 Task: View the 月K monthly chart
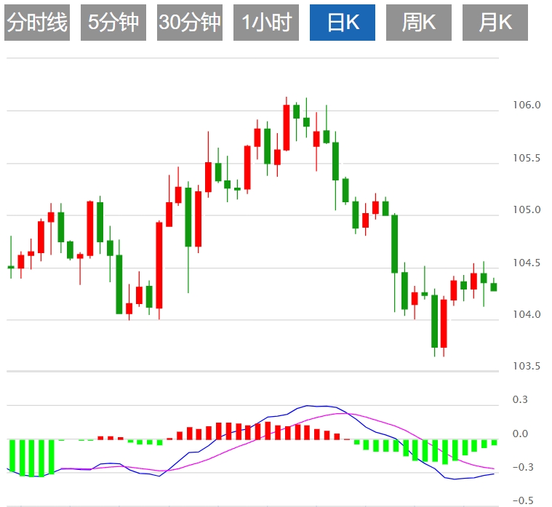[495, 23]
